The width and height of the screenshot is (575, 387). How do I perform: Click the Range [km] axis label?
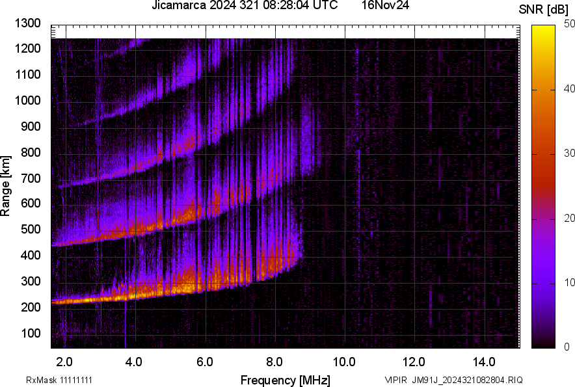5,186
